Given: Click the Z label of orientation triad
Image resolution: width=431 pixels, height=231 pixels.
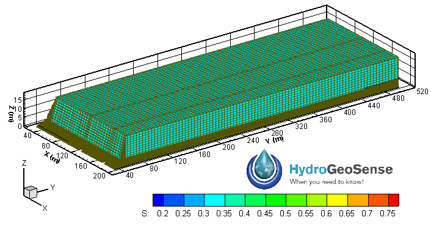Looking at the screenshot, I should click(x=24, y=163).
